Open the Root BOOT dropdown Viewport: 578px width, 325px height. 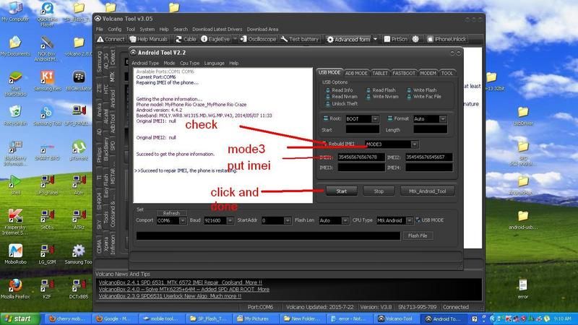375,118
